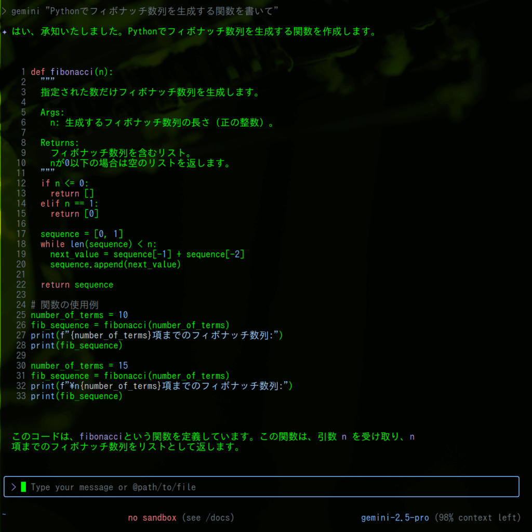
Task: Click the 'Returns:' heading in the docstring
Action: click(x=59, y=143)
